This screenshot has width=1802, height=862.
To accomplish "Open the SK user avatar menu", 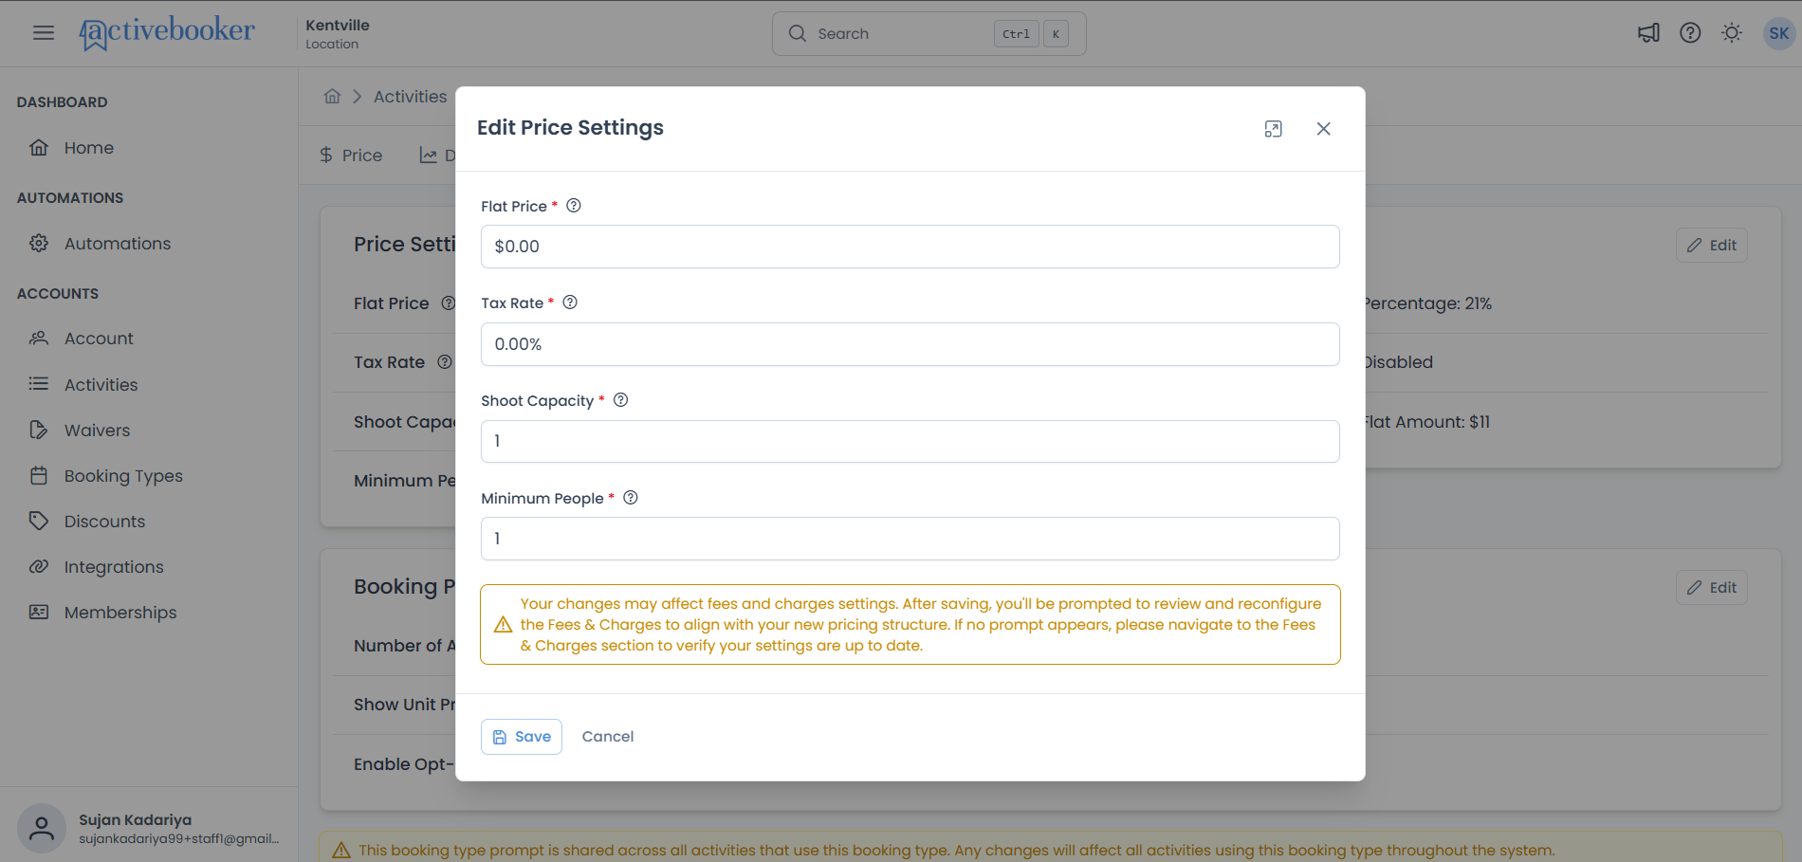I will tap(1778, 33).
